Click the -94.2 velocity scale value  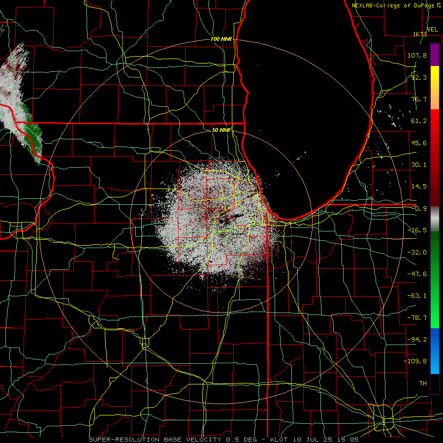click(417, 340)
